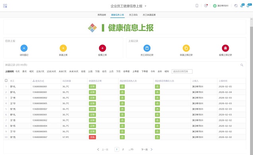Click the red 发热 tag in row 10
The image size is (253, 155).
pyautogui.click(x=92, y=137)
